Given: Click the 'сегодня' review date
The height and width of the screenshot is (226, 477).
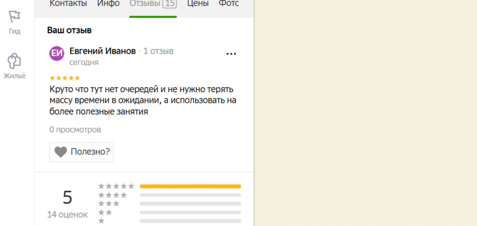Looking at the screenshot, I should [84, 63].
